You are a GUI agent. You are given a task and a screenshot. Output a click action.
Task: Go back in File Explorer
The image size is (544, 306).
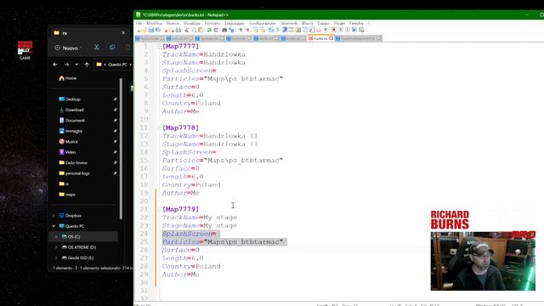[x=55, y=65]
